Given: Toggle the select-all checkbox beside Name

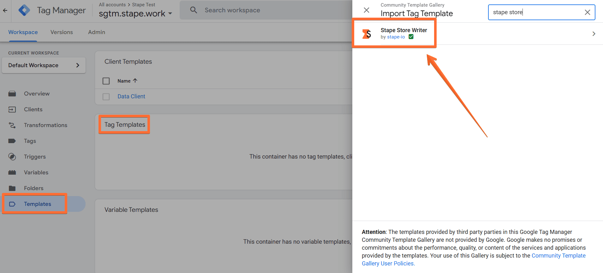Looking at the screenshot, I should click(106, 81).
